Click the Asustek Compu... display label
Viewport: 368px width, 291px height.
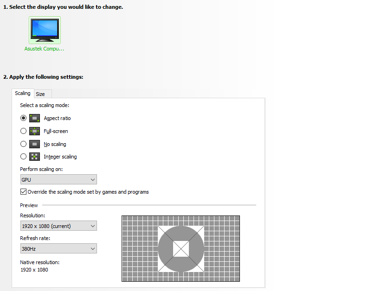pos(44,49)
